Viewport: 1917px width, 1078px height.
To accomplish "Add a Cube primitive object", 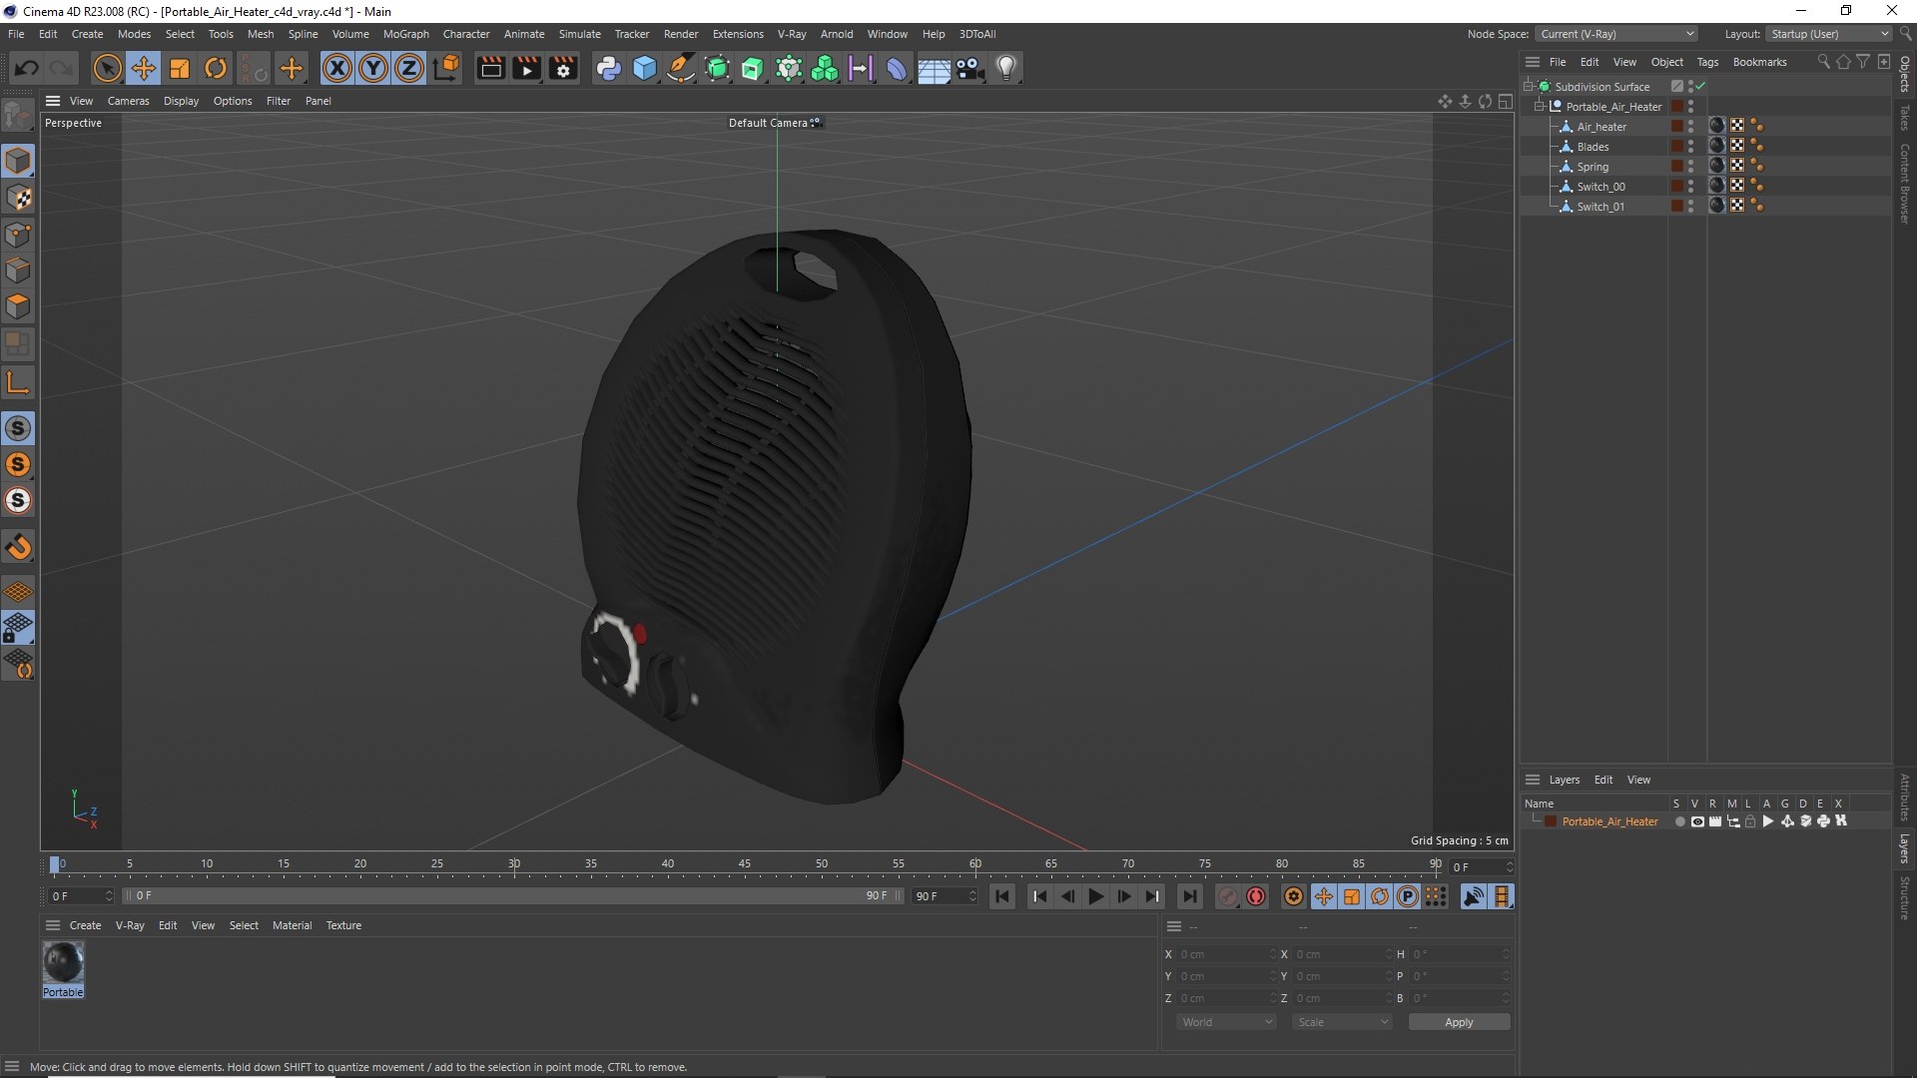I will (x=645, y=68).
